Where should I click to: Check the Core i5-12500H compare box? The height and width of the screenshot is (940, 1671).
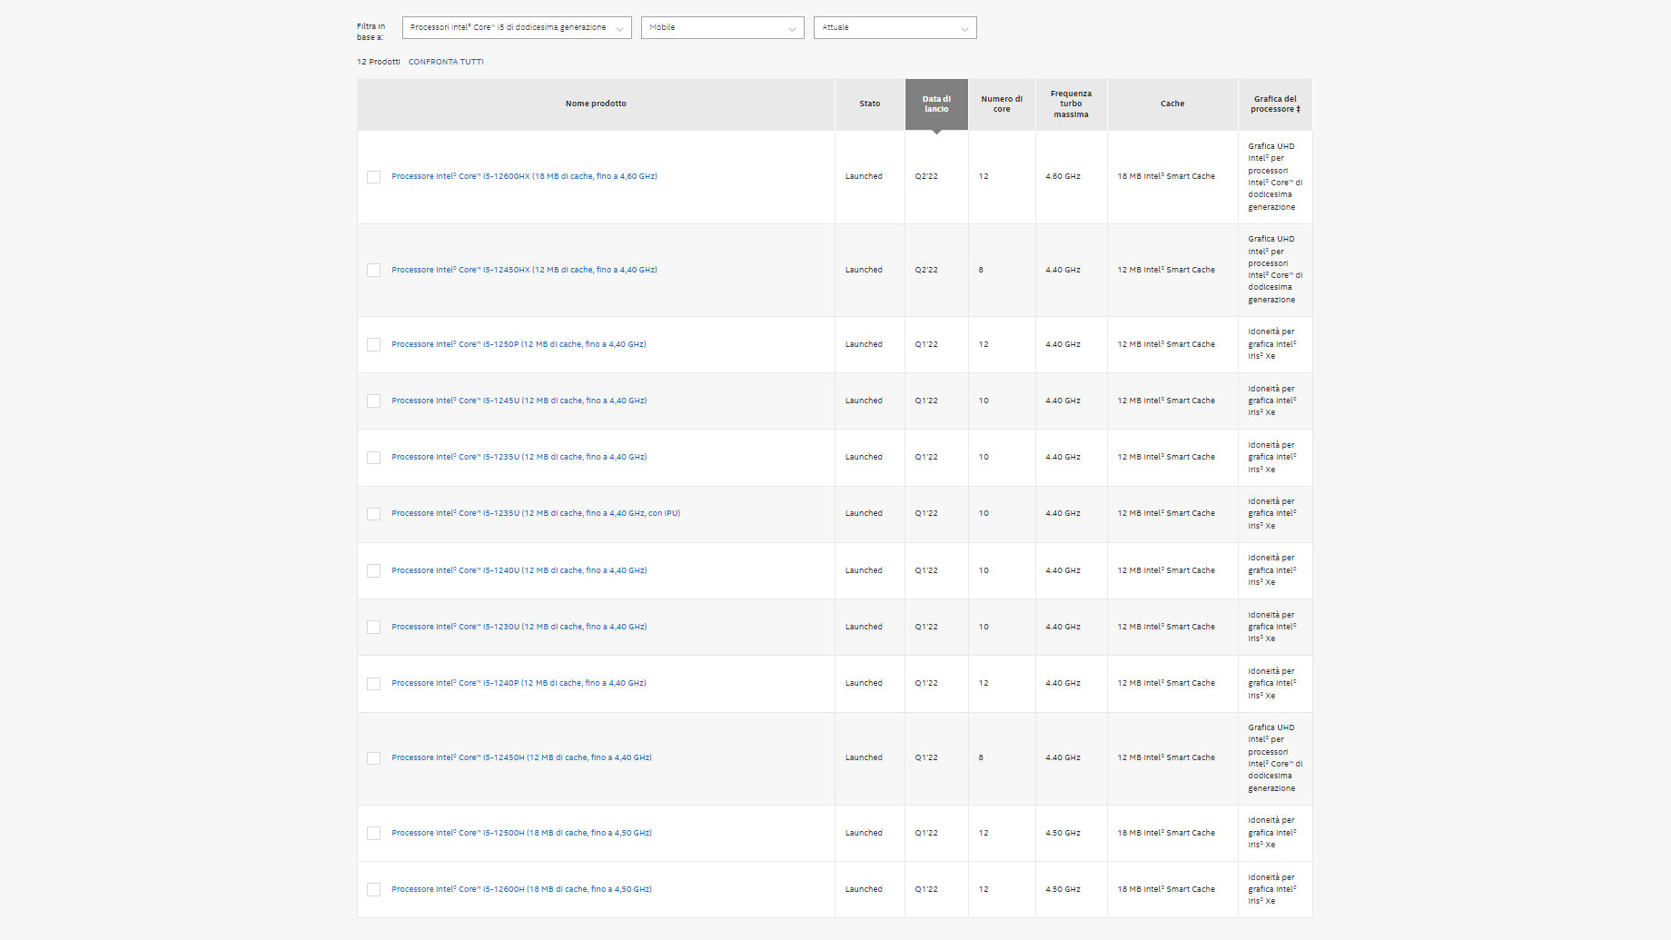373,834
